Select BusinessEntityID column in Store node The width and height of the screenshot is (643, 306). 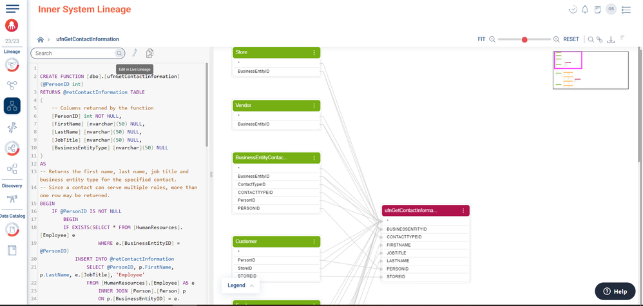pyautogui.click(x=276, y=72)
